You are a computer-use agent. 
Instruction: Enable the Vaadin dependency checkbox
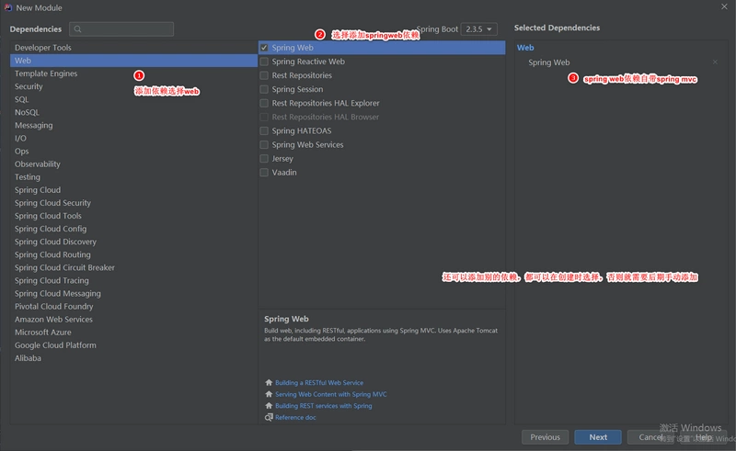[x=264, y=173]
